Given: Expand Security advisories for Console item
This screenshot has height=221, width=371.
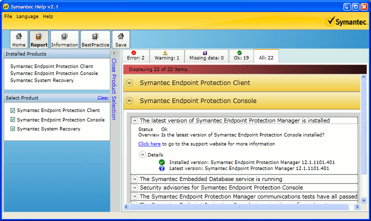Looking at the screenshot, I should (x=134, y=187).
